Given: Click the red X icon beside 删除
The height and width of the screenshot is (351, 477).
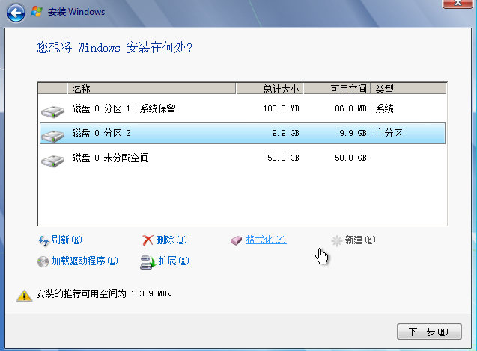Looking at the screenshot, I should tap(148, 240).
